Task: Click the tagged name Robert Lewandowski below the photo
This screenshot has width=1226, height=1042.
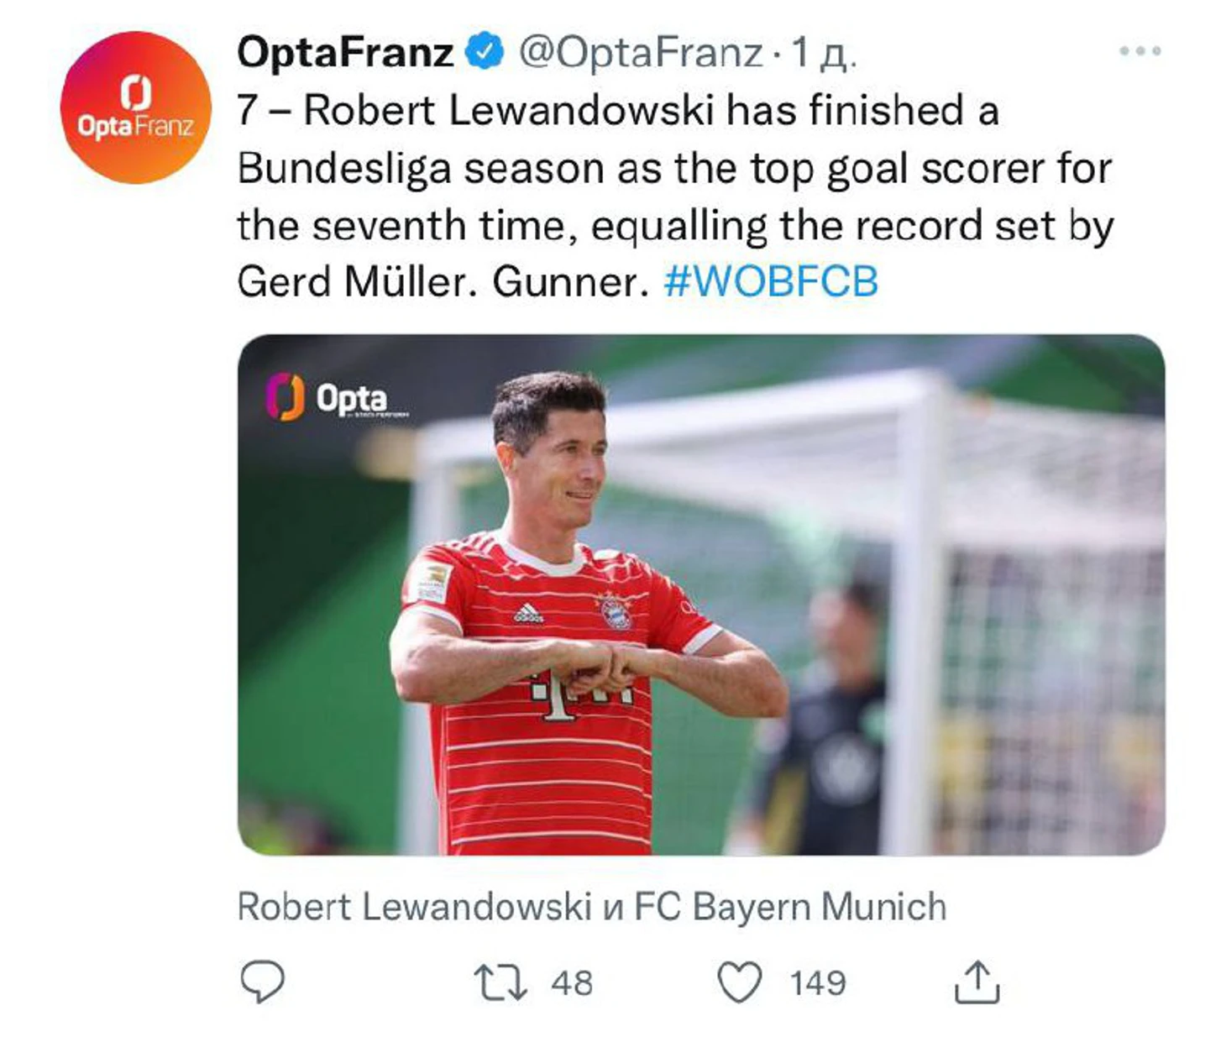Action: click(414, 907)
